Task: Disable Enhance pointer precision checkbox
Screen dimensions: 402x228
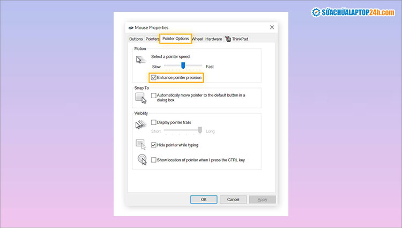Action: (x=154, y=78)
